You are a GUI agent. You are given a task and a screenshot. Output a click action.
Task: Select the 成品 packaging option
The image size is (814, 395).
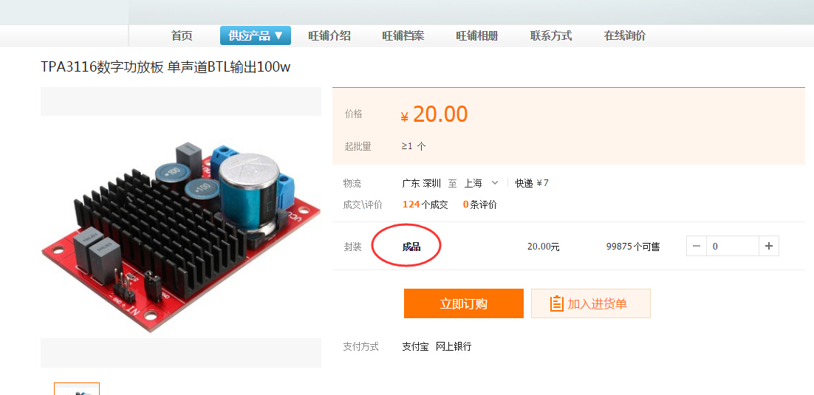(411, 247)
